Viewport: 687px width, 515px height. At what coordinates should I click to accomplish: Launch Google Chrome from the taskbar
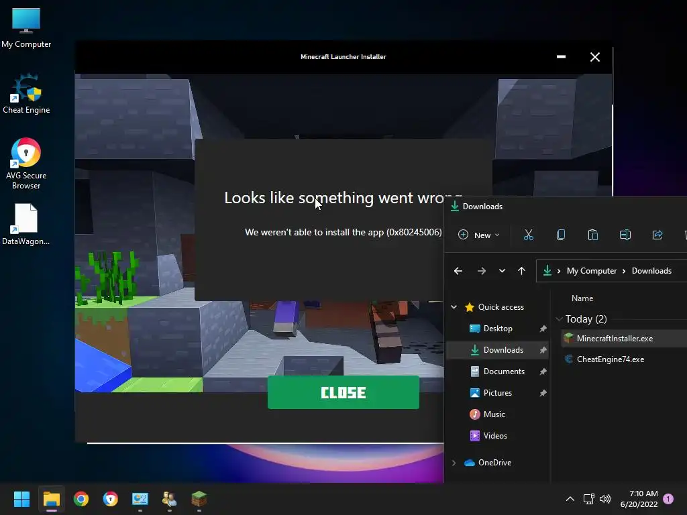point(81,499)
